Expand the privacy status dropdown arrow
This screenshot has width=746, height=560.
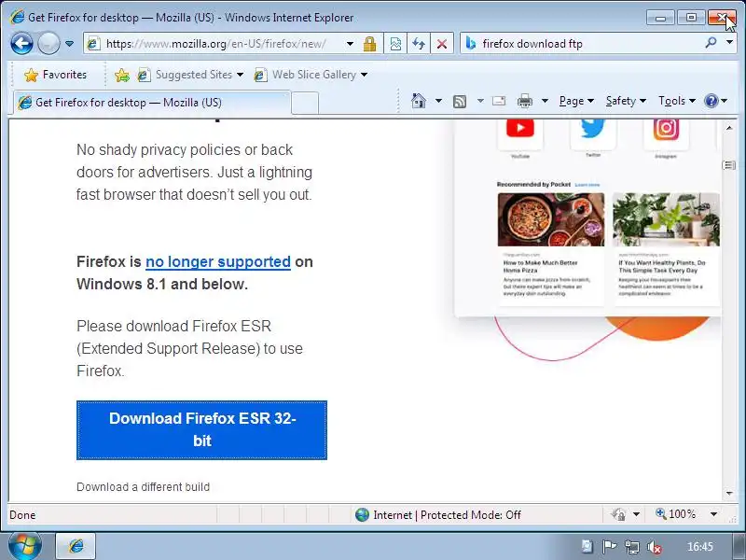click(x=636, y=515)
